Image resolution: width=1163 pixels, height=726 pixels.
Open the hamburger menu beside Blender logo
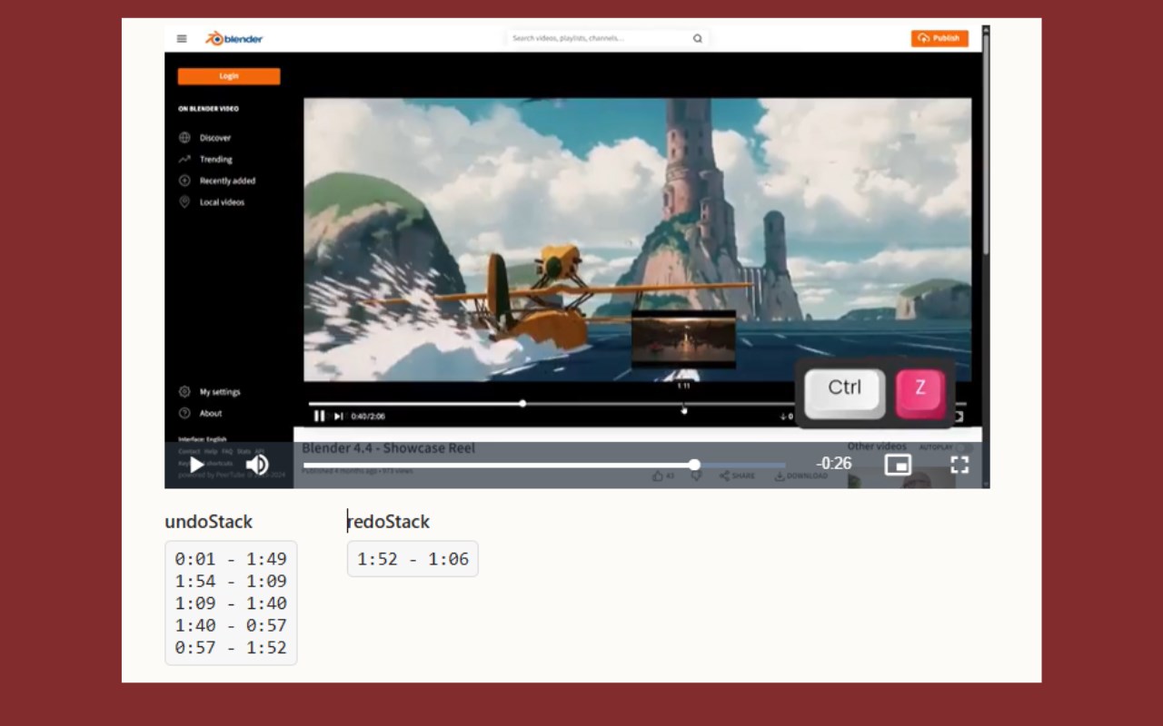[x=182, y=39]
